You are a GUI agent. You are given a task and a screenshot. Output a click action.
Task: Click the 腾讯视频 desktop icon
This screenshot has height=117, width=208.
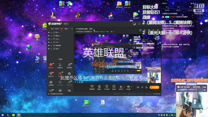coord(136,15)
